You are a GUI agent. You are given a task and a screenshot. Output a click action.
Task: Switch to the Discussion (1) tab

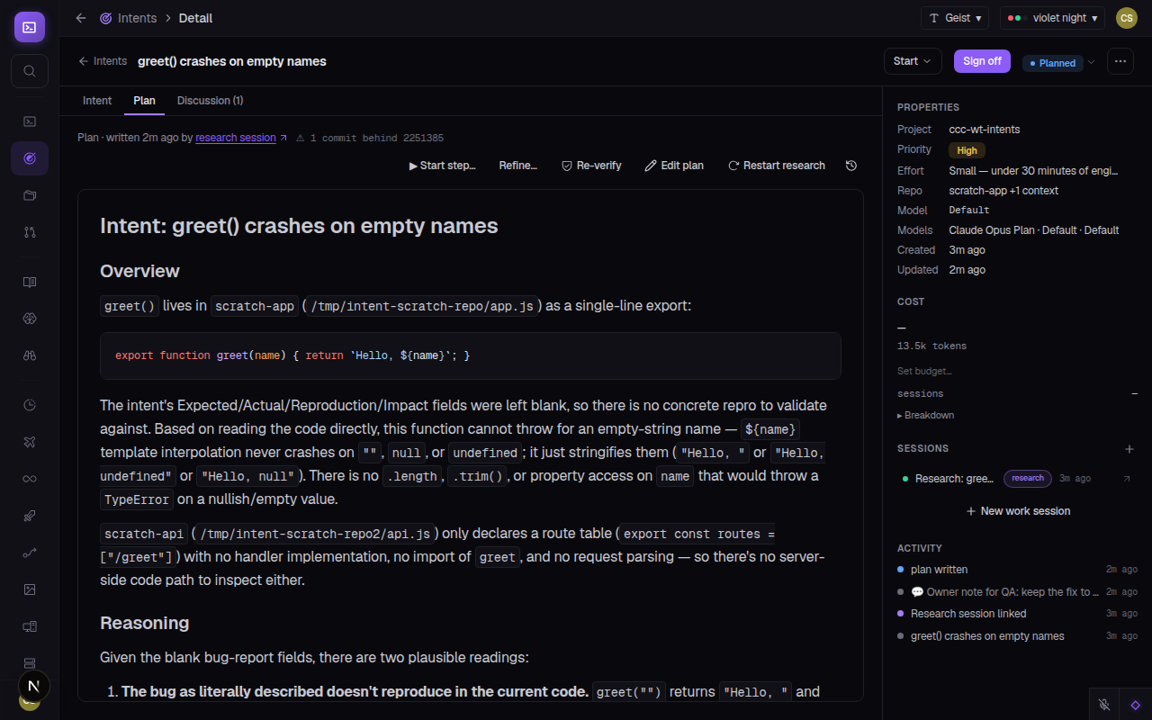210,101
